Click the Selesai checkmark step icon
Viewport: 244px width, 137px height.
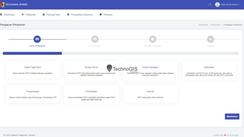pos(211,39)
